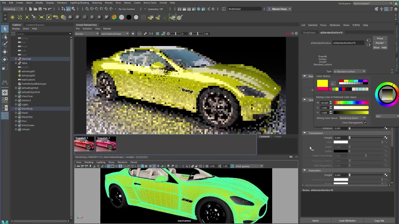Click the Rotation map checker button
This screenshot has height=224, width=399.
coord(386,128)
